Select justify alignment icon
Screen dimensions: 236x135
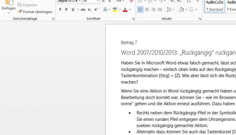pyautogui.click(x=160, y=9)
